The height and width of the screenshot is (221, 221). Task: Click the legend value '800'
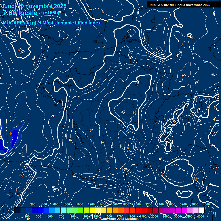[x=67, y=204]
